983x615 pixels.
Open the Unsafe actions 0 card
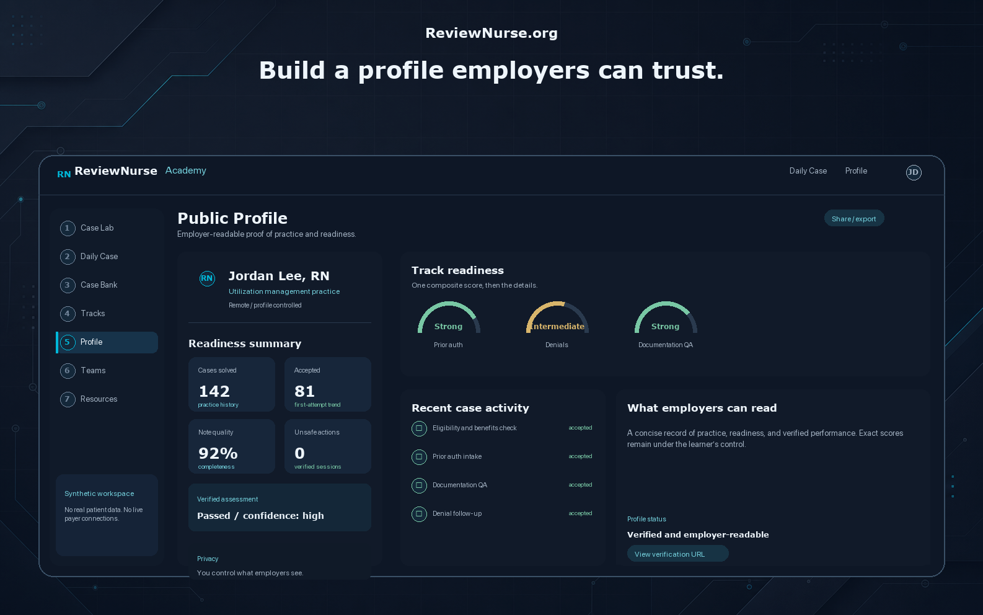click(328, 446)
